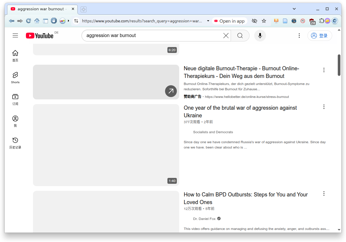Clear the search query text
Screen dimensions: 346x242
(226, 36)
